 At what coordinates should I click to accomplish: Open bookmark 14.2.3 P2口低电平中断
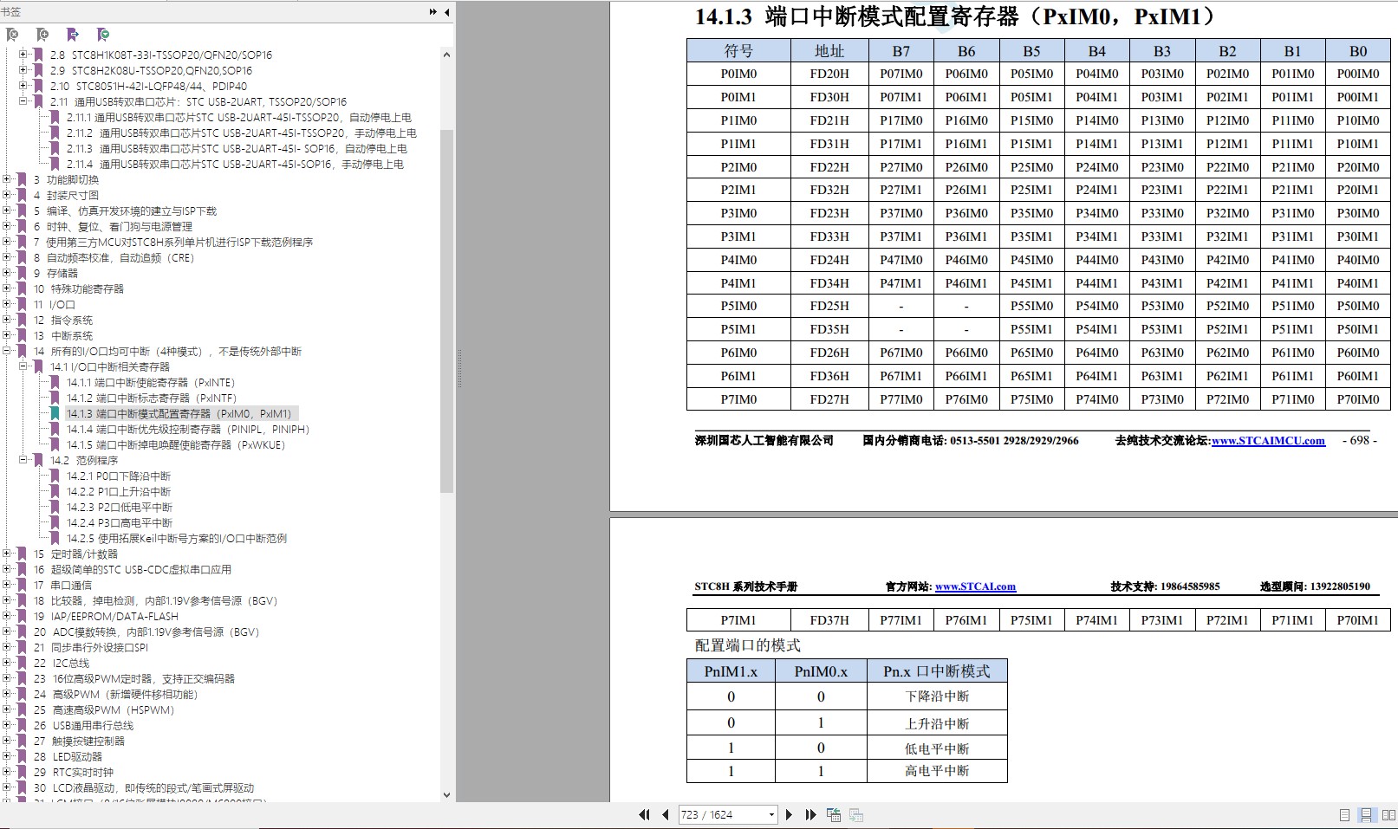[x=120, y=507]
